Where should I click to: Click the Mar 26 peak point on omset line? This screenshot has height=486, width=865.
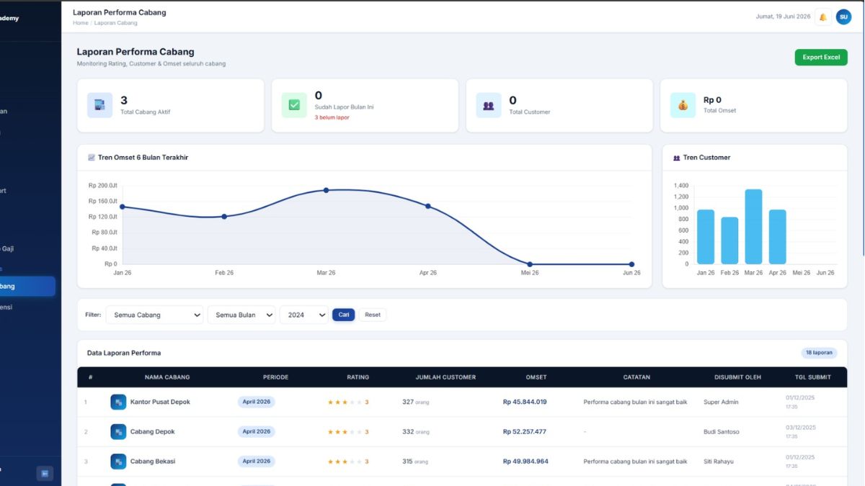(x=326, y=190)
